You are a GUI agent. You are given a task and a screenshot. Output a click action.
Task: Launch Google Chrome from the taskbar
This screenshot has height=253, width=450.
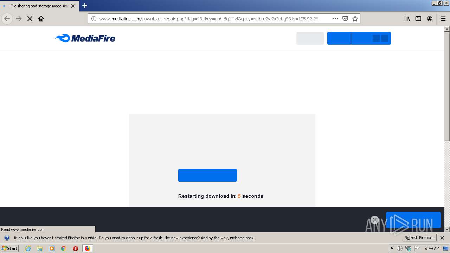[64, 248]
